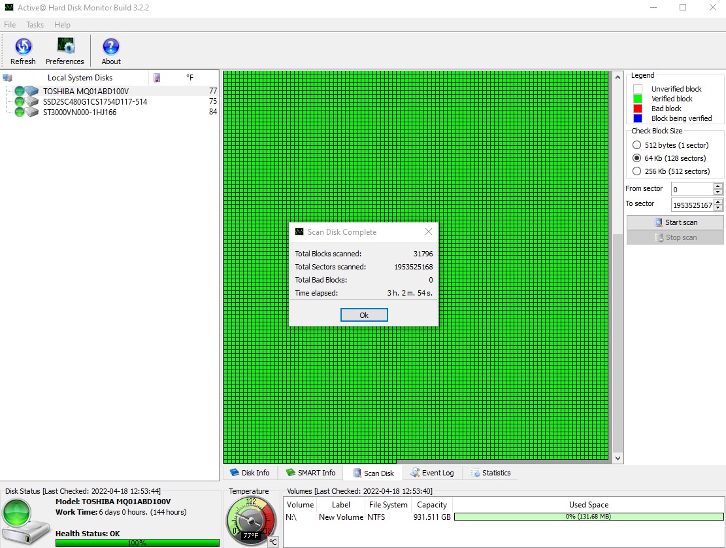The height and width of the screenshot is (548, 726).
Task: Select 256 Kb block size option
Action: tap(636, 171)
